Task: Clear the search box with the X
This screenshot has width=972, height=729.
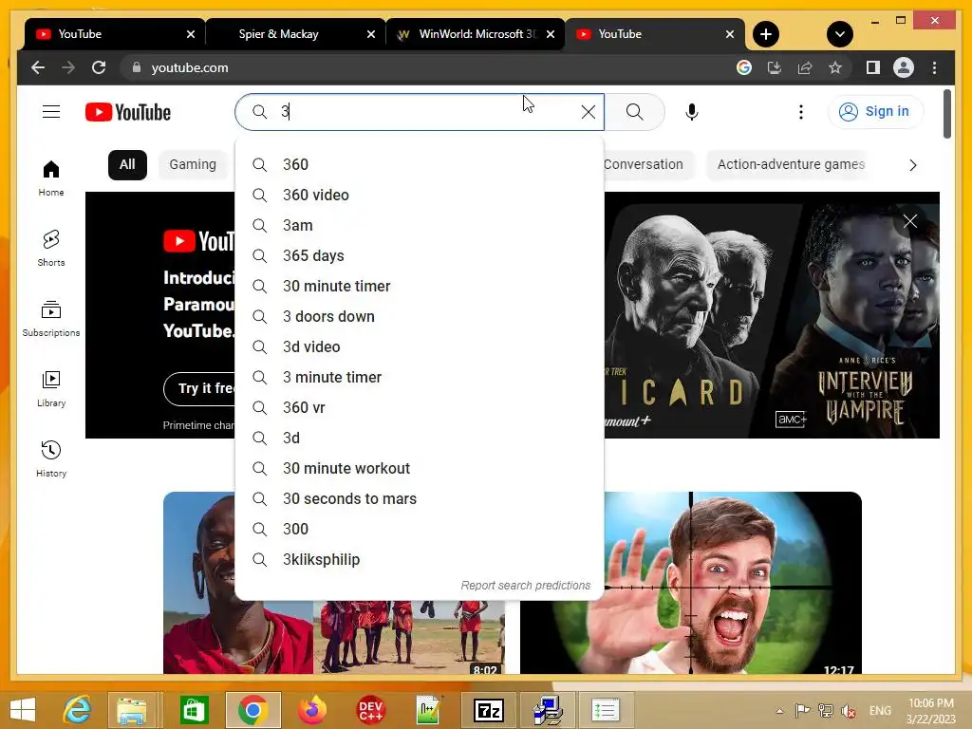Action: point(589,112)
